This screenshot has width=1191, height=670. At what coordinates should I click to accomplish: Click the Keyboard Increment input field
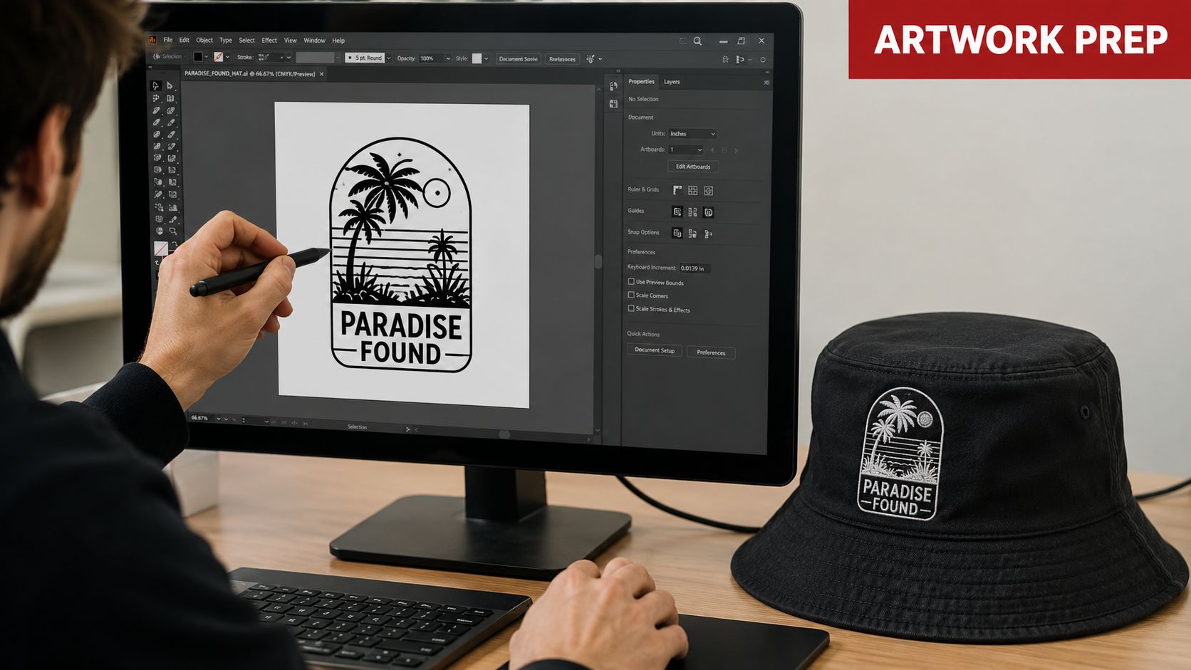[695, 268]
